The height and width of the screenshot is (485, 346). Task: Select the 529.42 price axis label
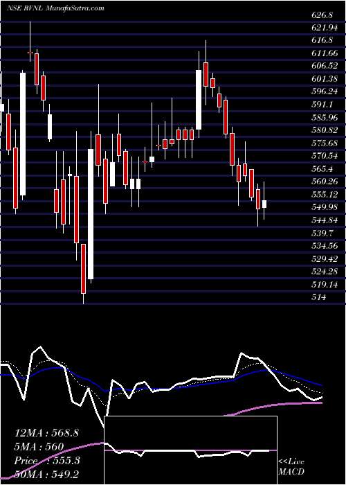[x=325, y=259]
